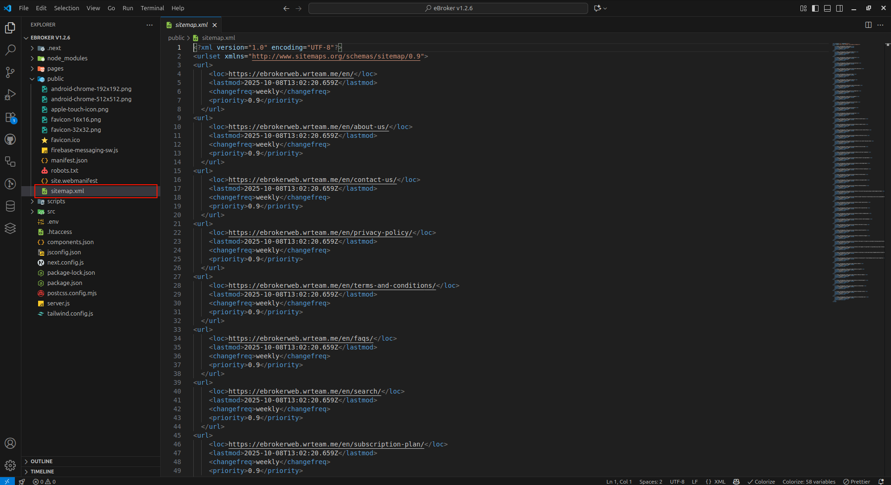Toggle Primary Side Bar visibility
Viewport: 891px width, 485px height.
pyautogui.click(x=815, y=8)
